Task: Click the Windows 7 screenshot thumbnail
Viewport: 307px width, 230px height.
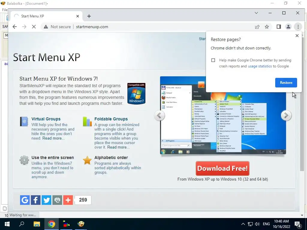Action: point(223,115)
